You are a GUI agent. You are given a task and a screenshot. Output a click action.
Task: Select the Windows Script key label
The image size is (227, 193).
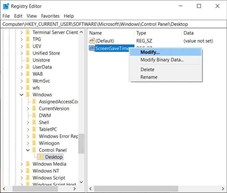pos(49,178)
